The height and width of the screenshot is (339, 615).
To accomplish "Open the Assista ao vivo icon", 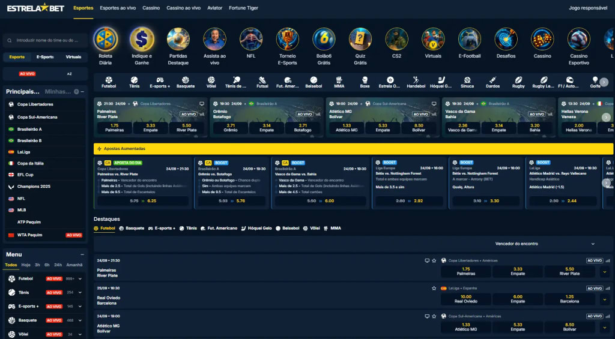I will [214, 39].
